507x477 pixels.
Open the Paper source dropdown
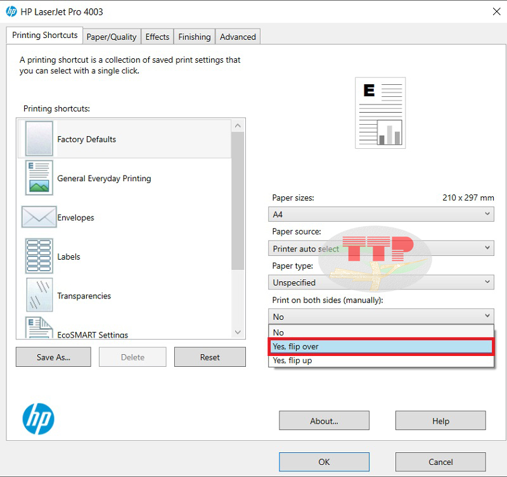381,248
